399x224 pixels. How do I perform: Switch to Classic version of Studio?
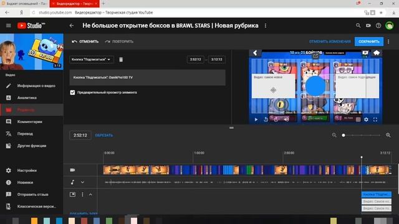[32, 207]
